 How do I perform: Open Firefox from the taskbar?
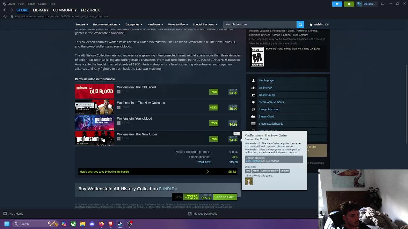tap(101, 224)
